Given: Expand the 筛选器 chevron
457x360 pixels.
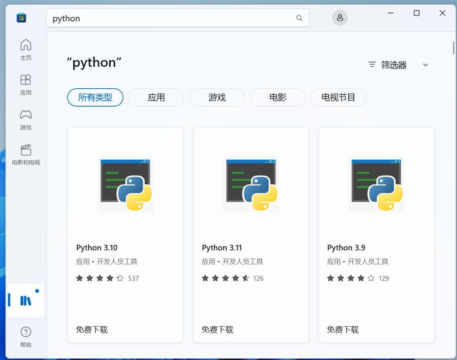Looking at the screenshot, I should (425, 65).
